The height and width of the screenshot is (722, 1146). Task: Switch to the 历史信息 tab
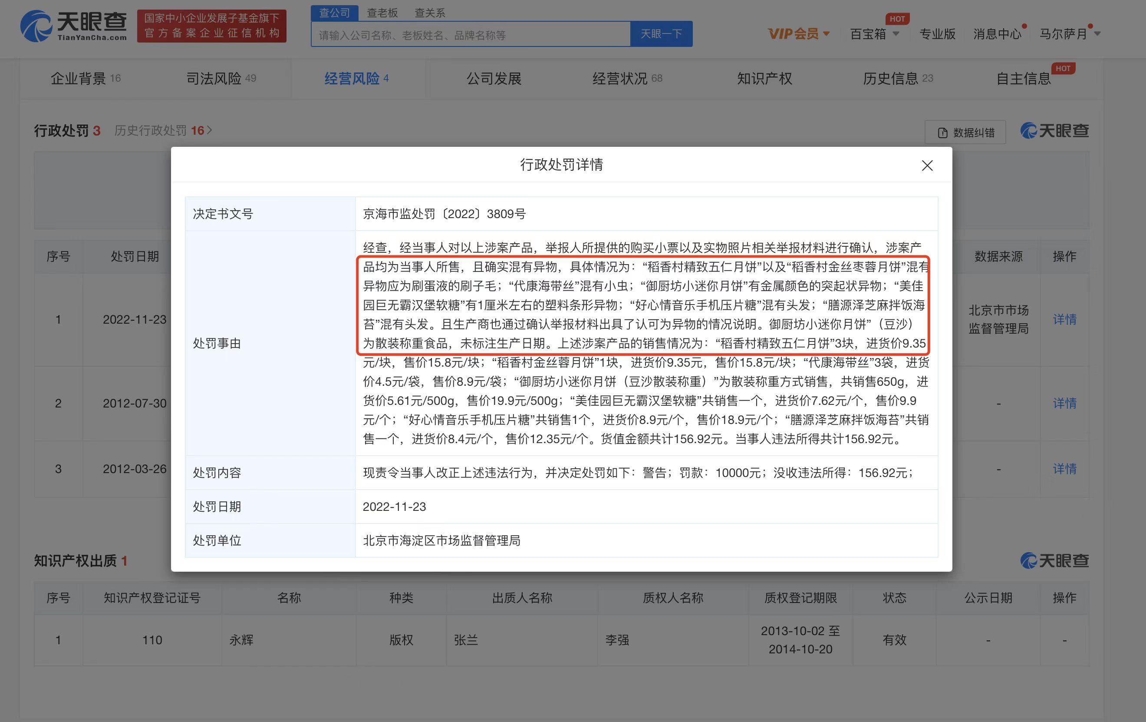(x=898, y=78)
